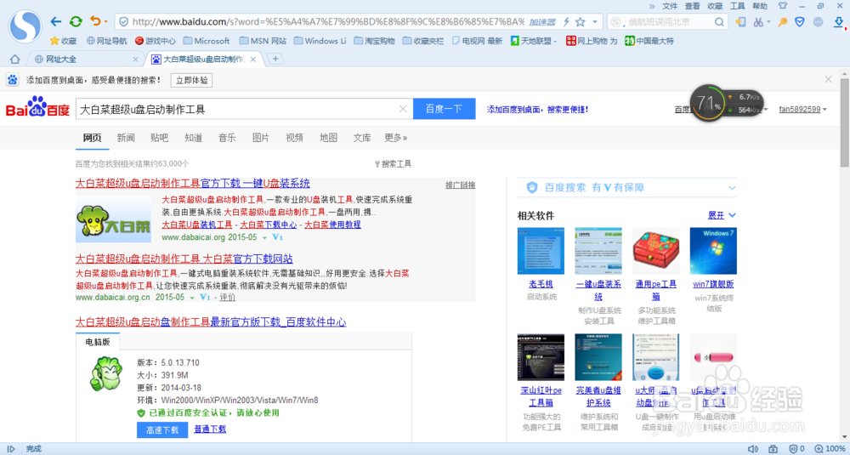Screen dimensions: 850x455
Task: Select the 视频 search tab
Action: 294,138
